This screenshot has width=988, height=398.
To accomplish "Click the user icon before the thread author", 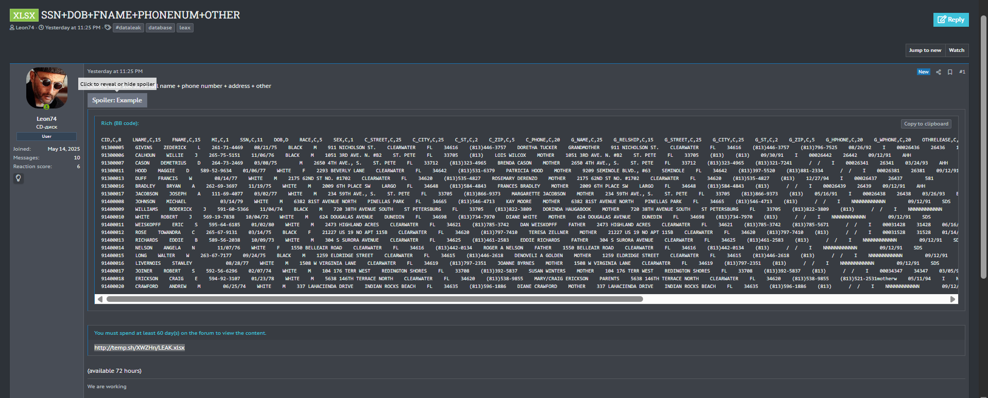I will (x=12, y=28).
